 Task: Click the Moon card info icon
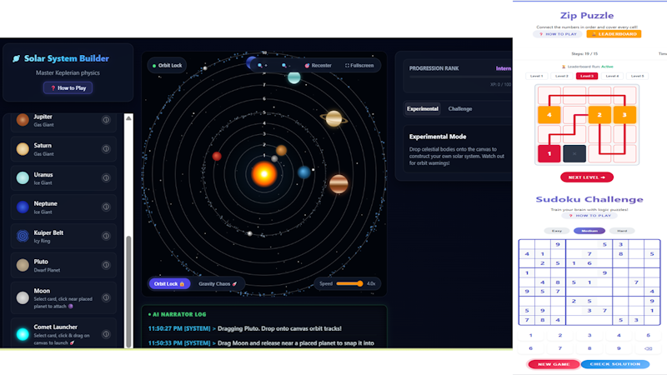[x=106, y=297]
